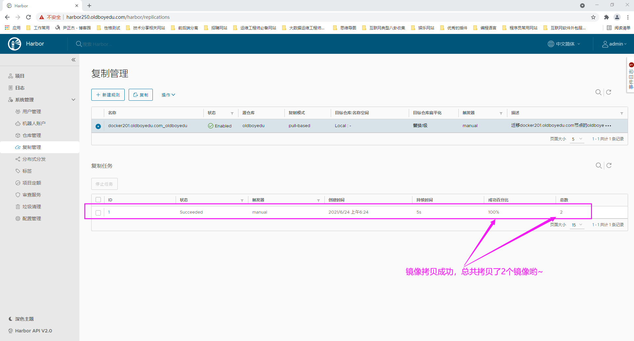
Task: Click the Harbor logo icon
Action: (x=15, y=44)
